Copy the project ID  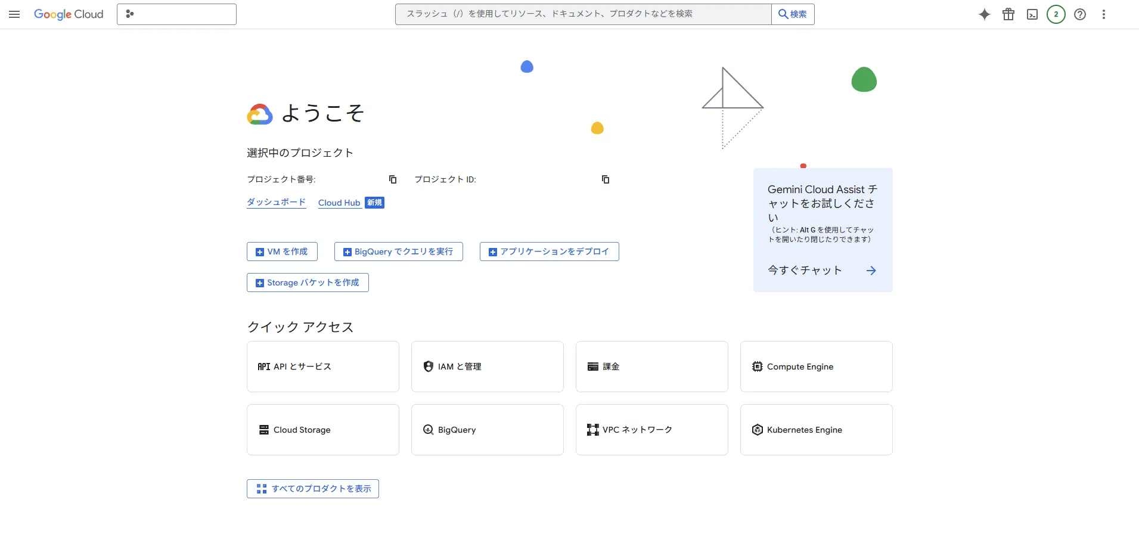pos(606,179)
